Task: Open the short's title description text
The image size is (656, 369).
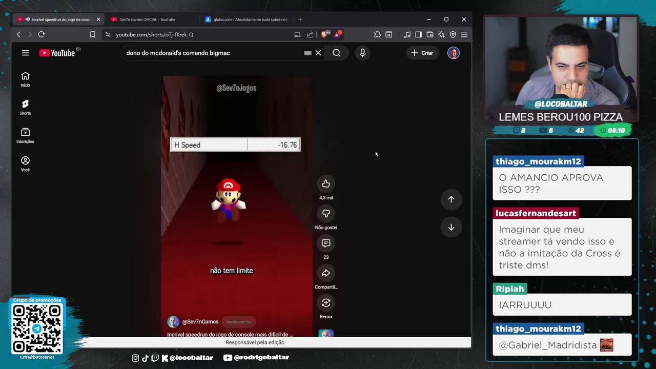Action: [230, 334]
